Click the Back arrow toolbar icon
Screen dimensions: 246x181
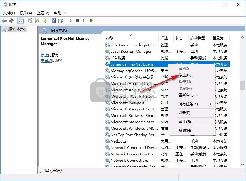tap(4, 20)
